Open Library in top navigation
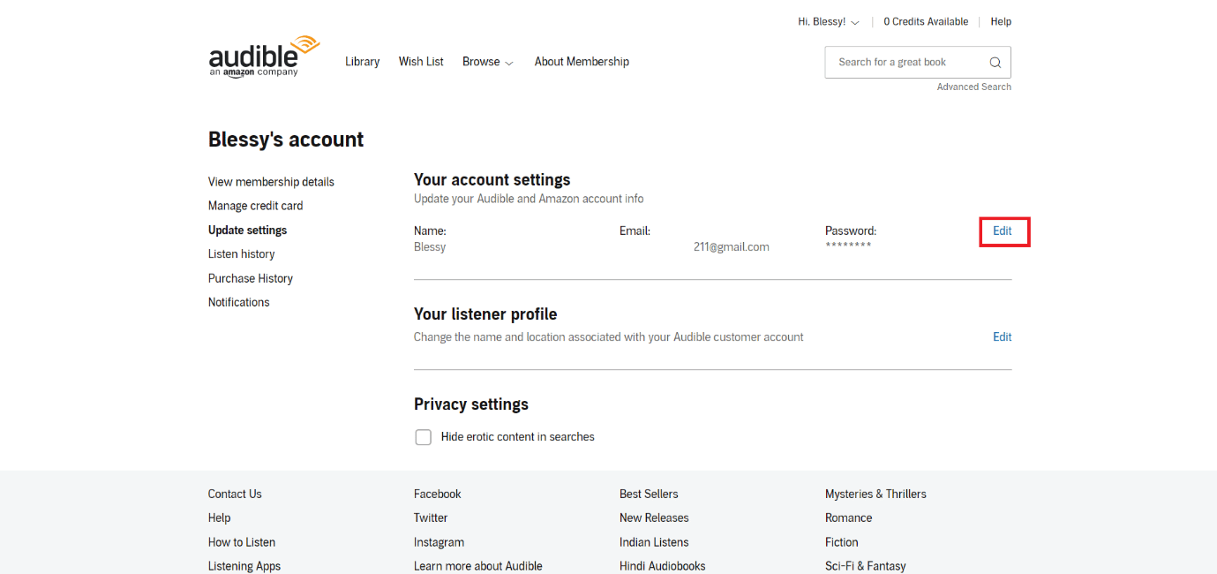Image resolution: width=1217 pixels, height=574 pixels. (x=362, y=62)
